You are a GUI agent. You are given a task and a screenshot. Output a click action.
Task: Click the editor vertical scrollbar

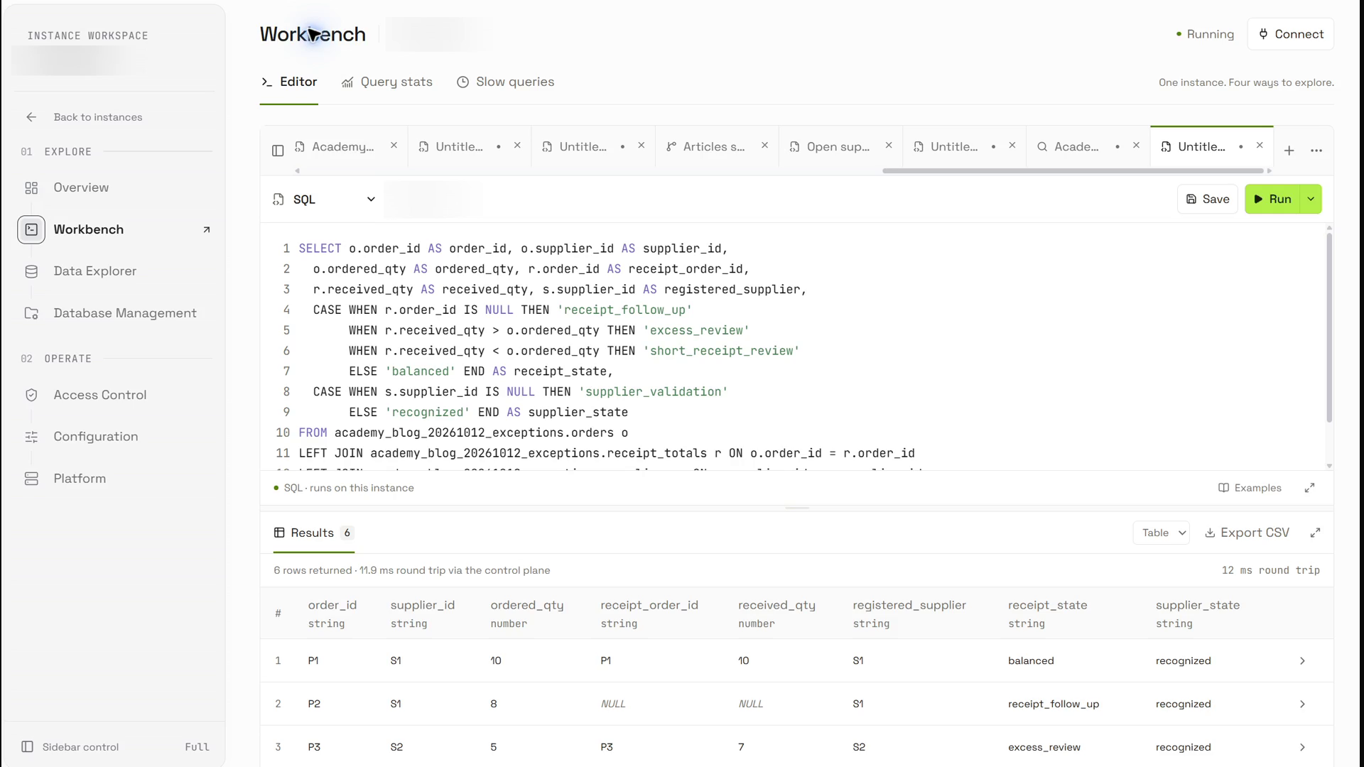coord(1329,327)
